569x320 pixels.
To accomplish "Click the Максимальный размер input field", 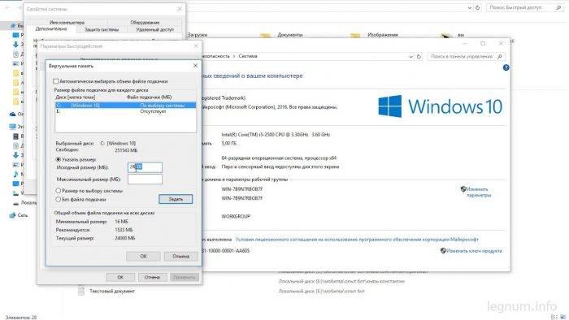I will (x=145, y=179).
